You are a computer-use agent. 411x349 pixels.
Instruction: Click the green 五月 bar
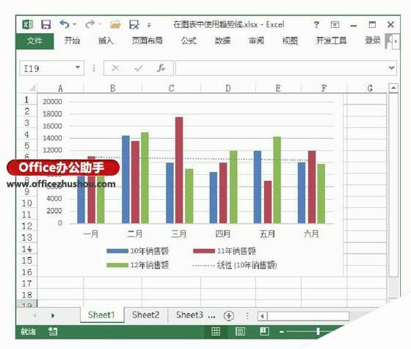[277, 180]
